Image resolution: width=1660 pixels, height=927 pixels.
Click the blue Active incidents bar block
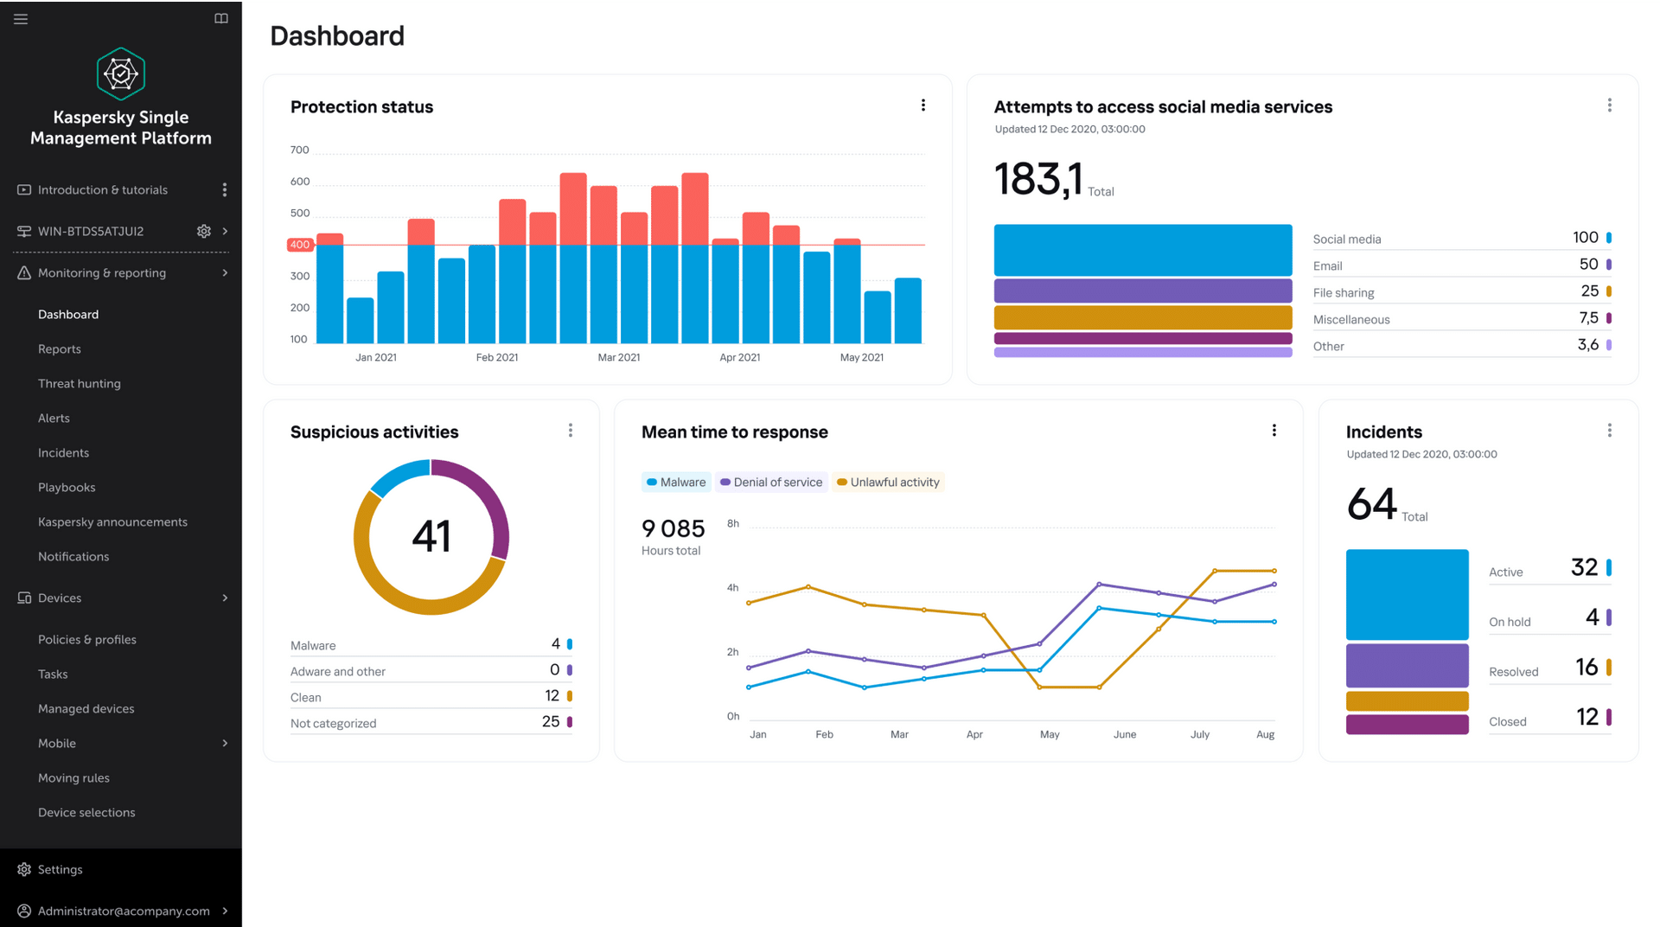(x=1407, y=595)
